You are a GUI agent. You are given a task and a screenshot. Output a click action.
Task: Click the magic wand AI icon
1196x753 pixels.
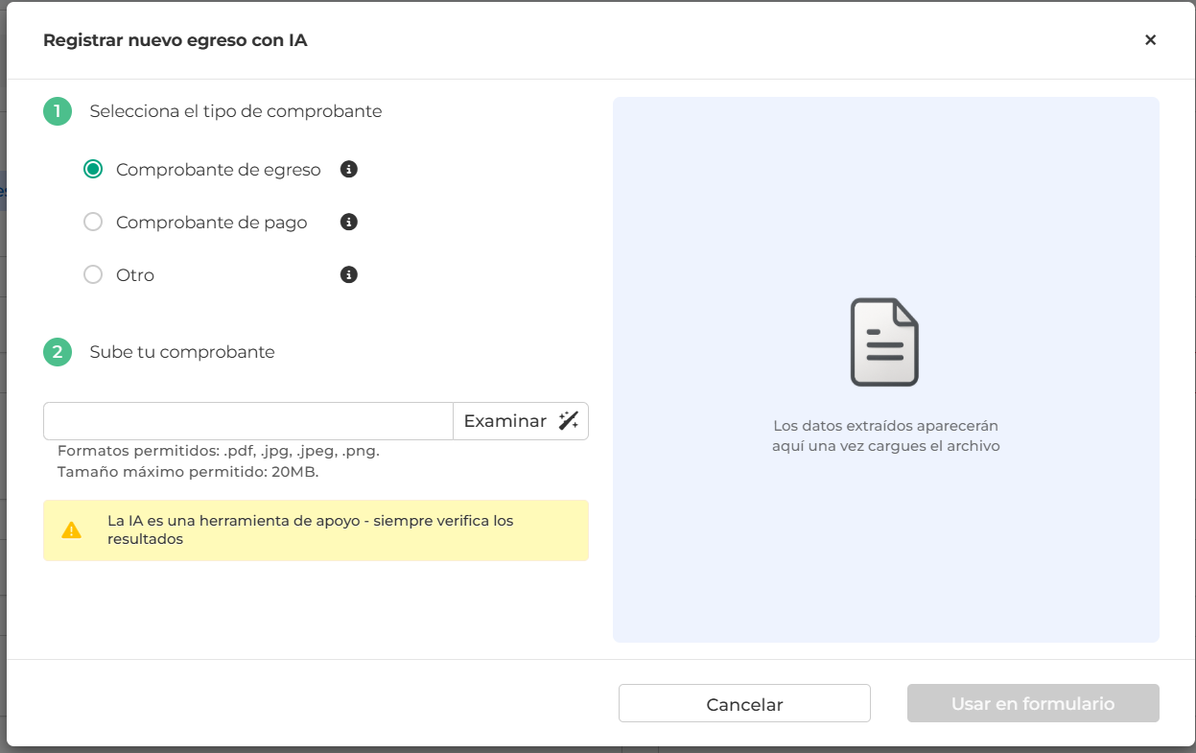(x=569, y=421)
